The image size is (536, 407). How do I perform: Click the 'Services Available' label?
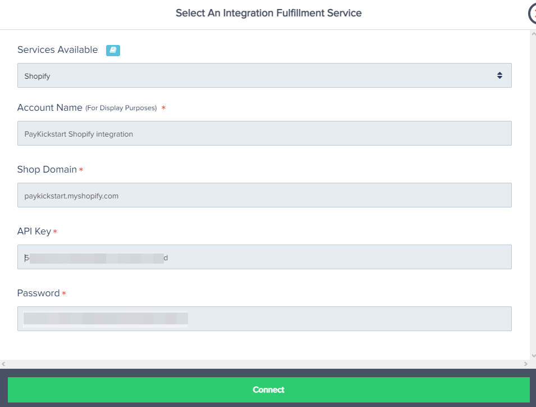[x=57, y=49]
